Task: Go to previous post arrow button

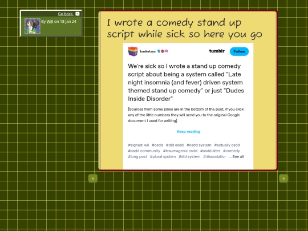Action: click(93, 179)
